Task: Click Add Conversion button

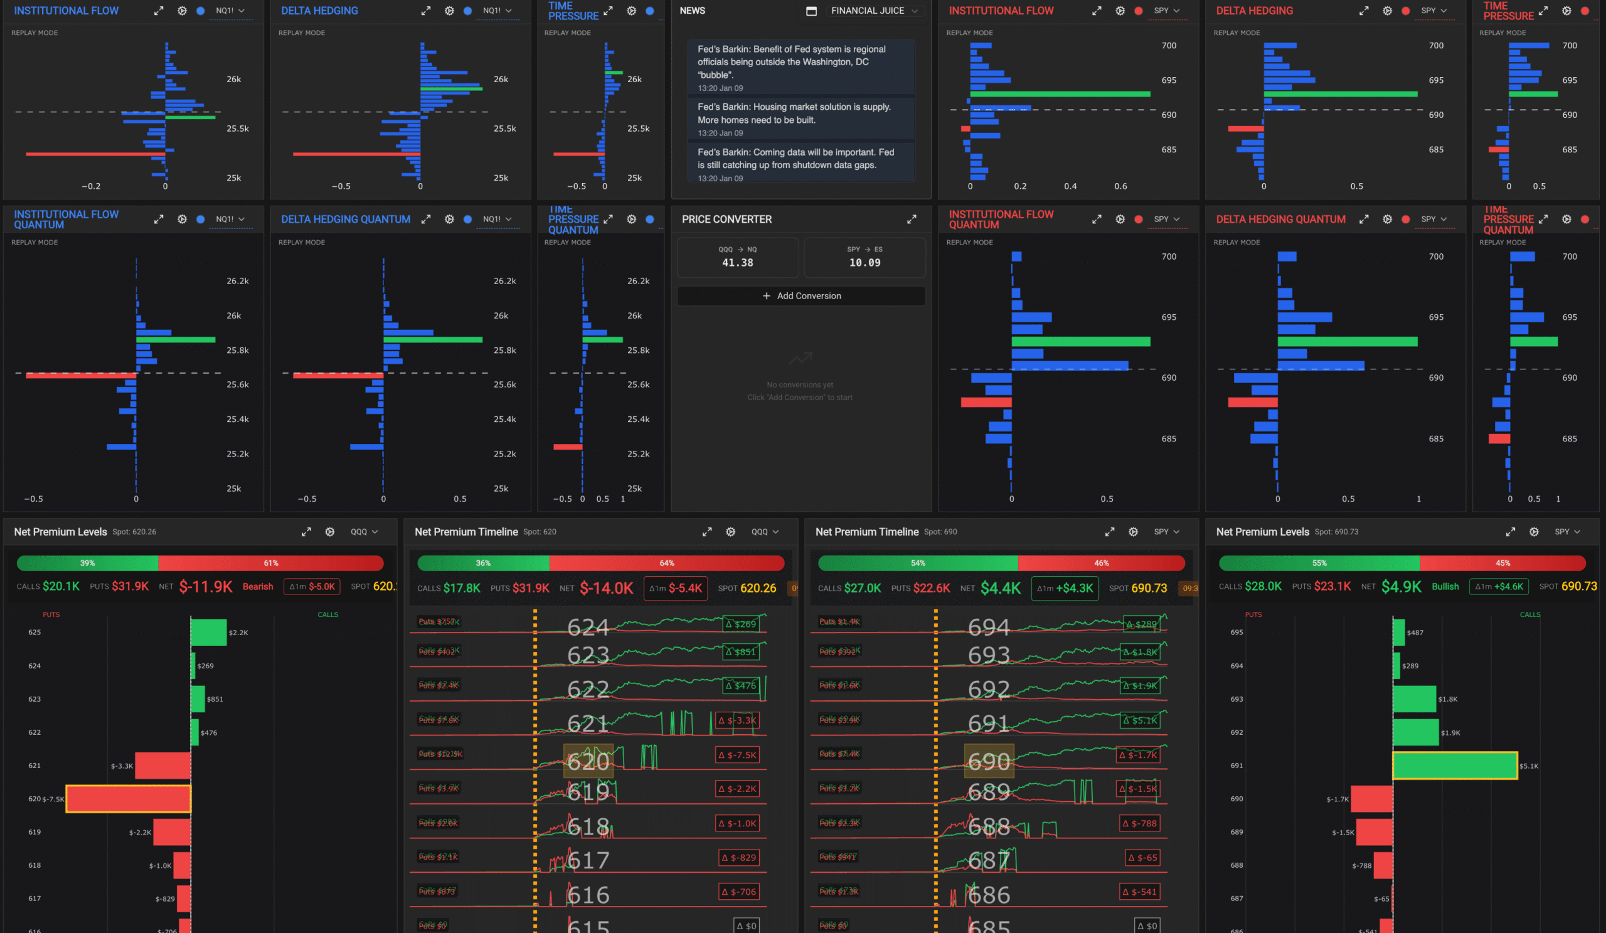Action: tap(801, 296)
